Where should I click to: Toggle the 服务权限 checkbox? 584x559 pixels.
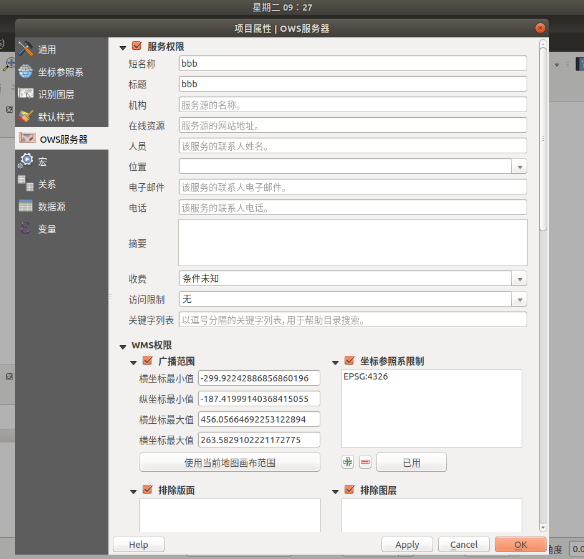136,46
